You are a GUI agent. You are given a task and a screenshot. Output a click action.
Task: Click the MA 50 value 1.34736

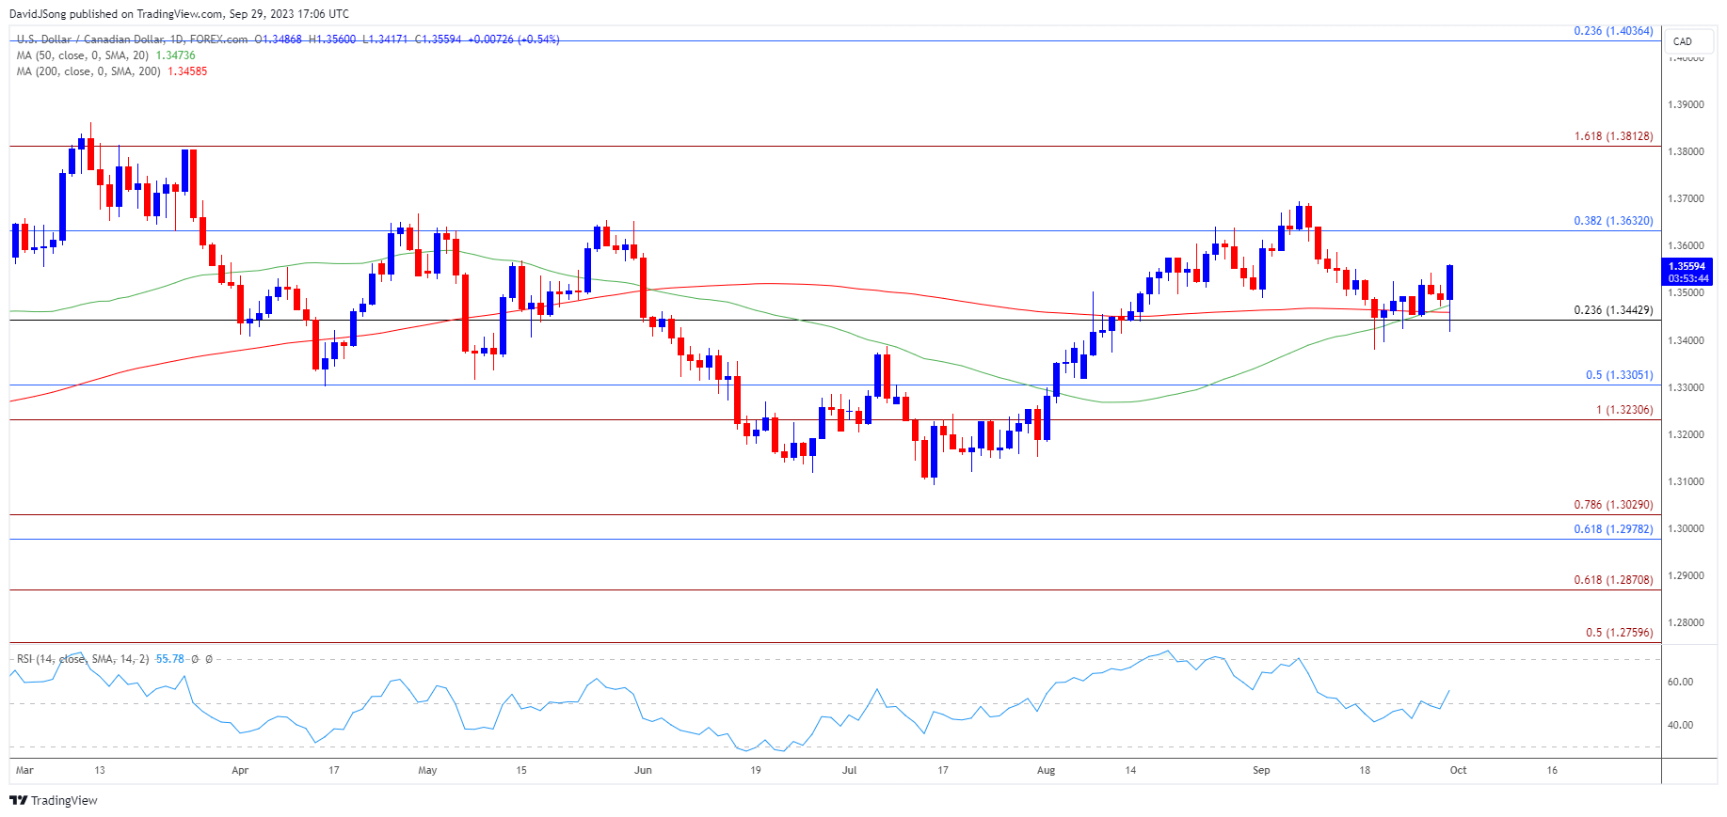point(175,55)
